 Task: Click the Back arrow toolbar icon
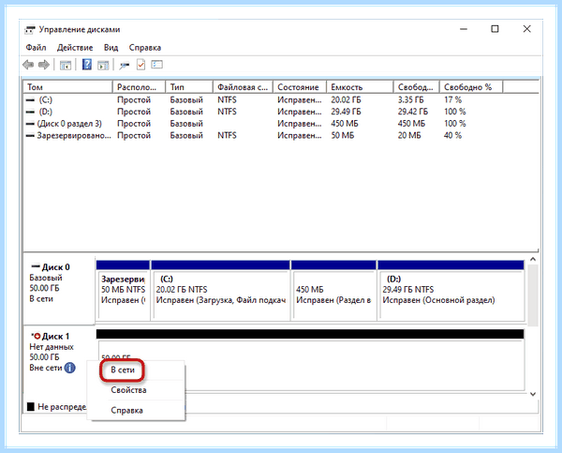point(28,65)
